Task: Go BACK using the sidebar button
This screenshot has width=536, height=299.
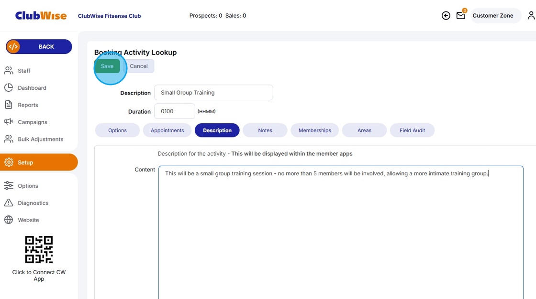Action: [x=39, y=47]
